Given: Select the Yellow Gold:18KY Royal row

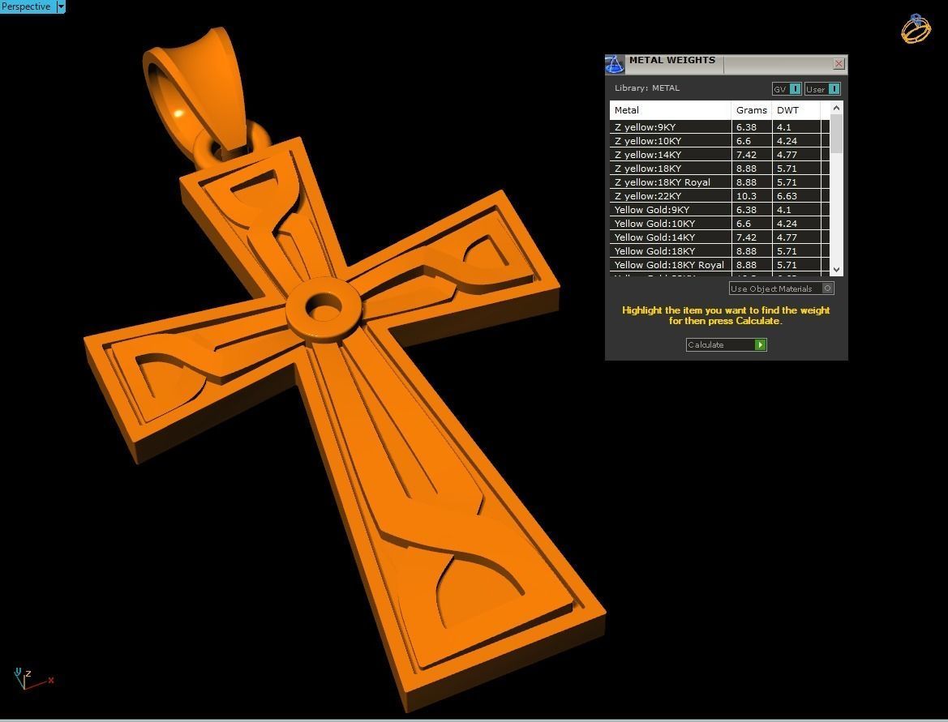Looking at the screenshot, I should click(719, 265).
